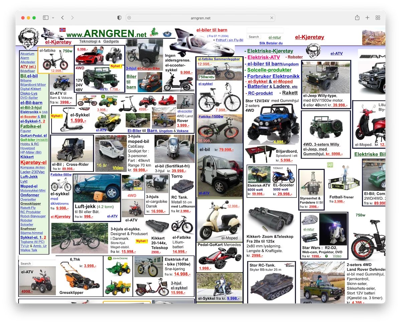Open the Safari Share icon
This screenshot has height=324, width=401.
[357, 18]
